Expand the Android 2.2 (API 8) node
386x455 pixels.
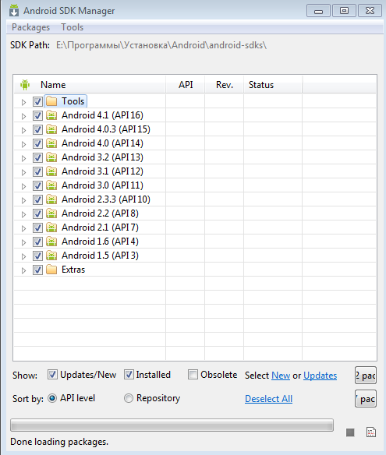pos(24,214)
